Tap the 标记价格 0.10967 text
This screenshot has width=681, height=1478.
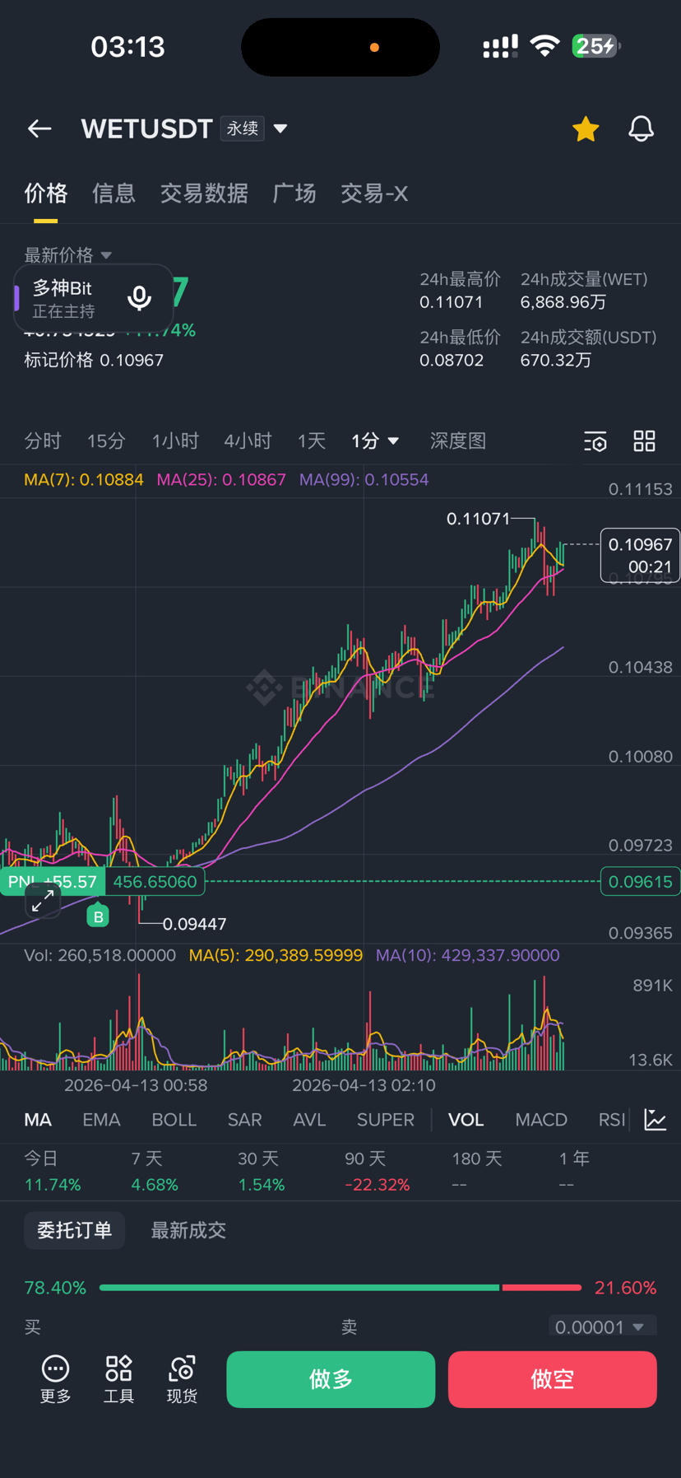(x=94, y=360)
